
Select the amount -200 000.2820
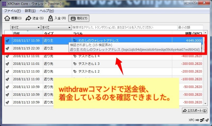[192, 72]
